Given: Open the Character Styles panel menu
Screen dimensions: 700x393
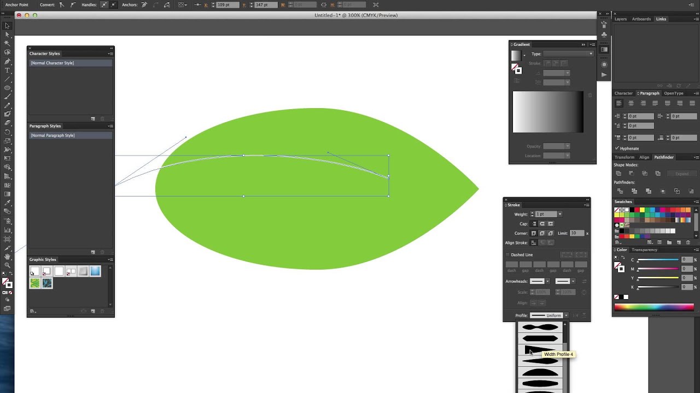Looking at the screenshot, I should point(110,53).
